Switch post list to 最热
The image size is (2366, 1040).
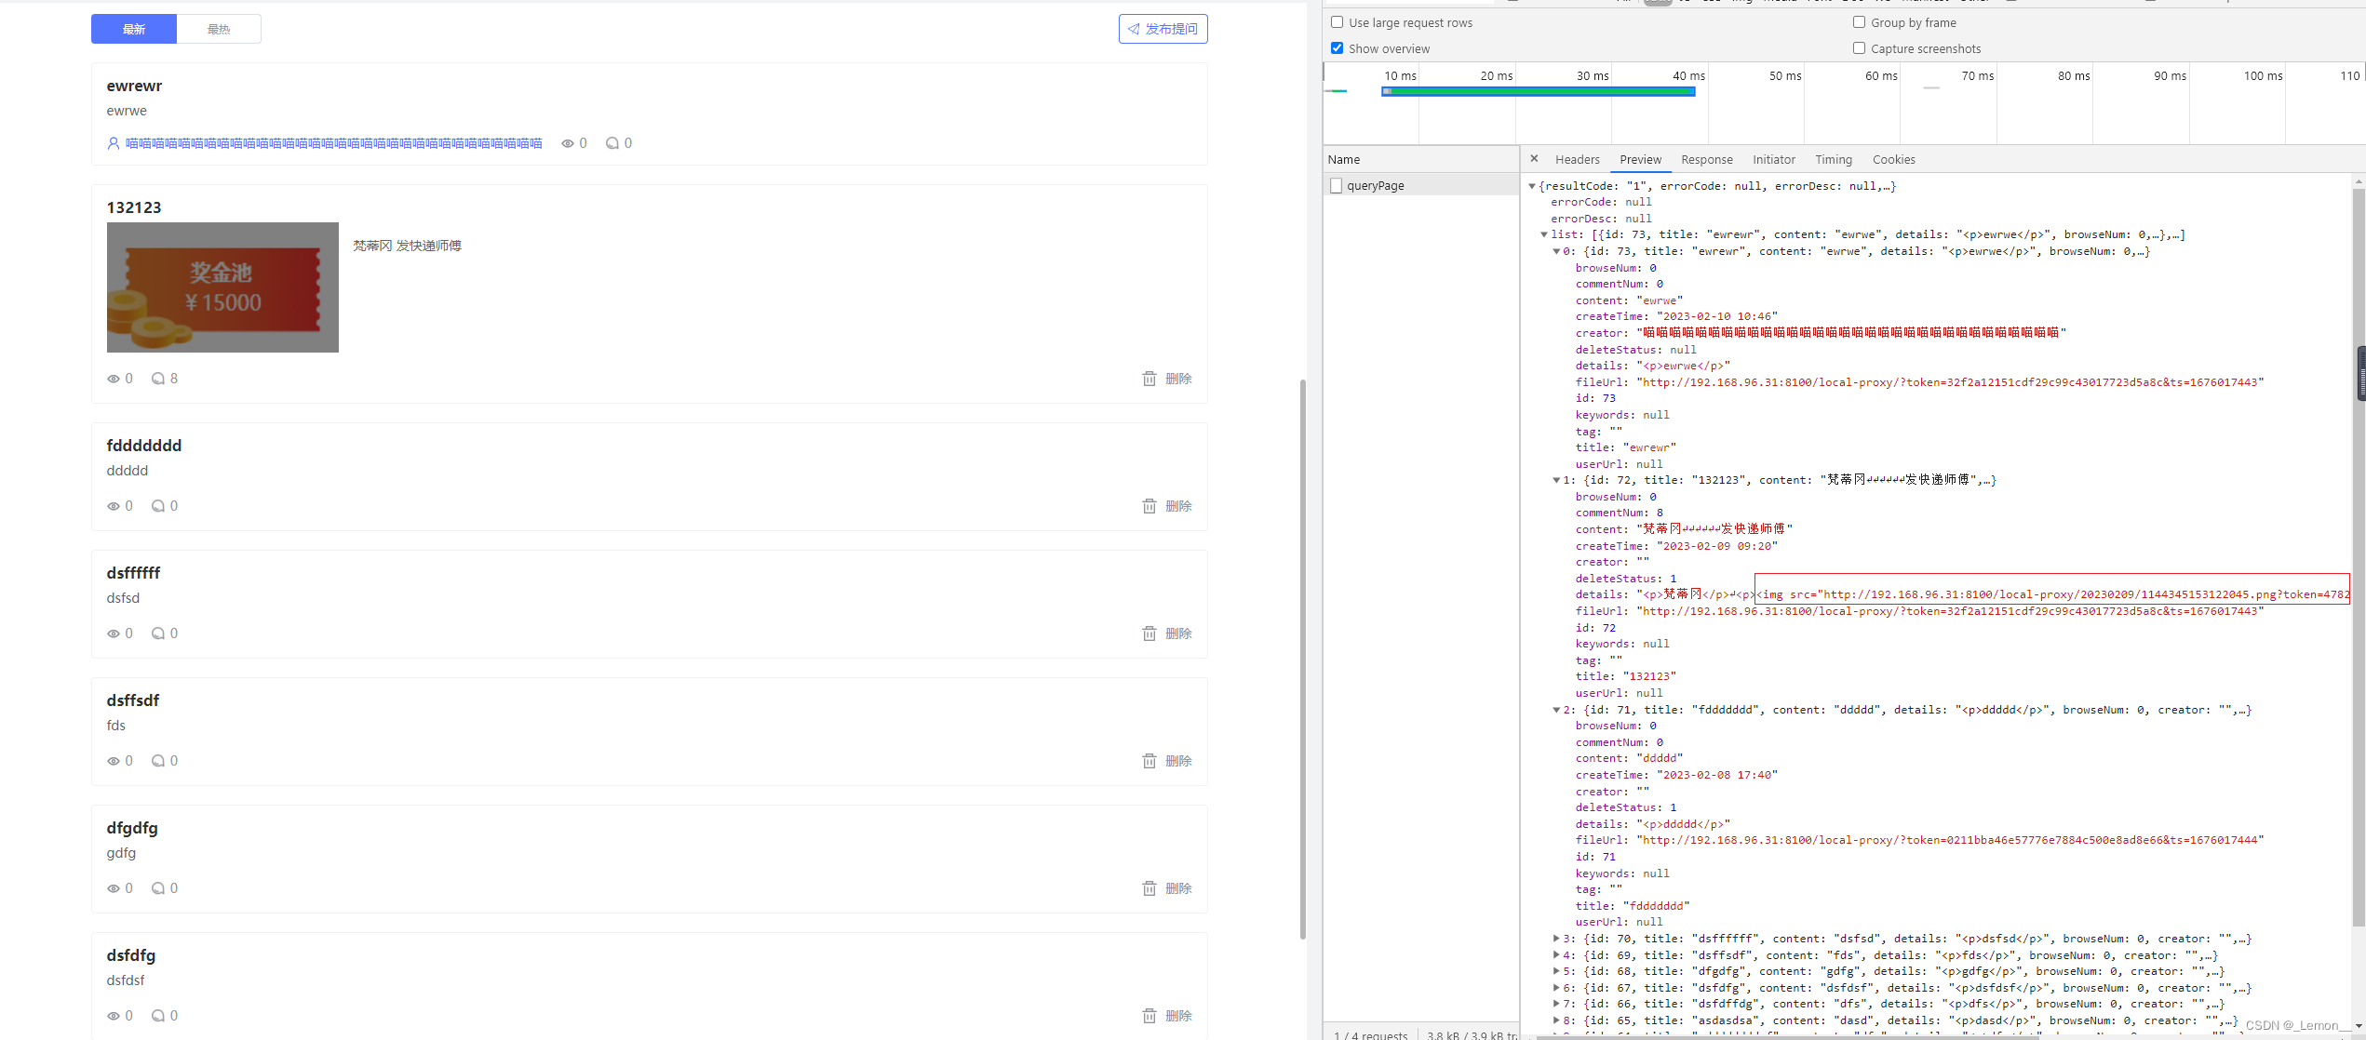[x=219, y=29]
